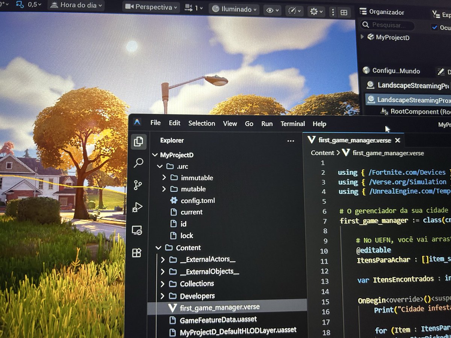Open the lock file
451x338 pixels.
(187, 236)
